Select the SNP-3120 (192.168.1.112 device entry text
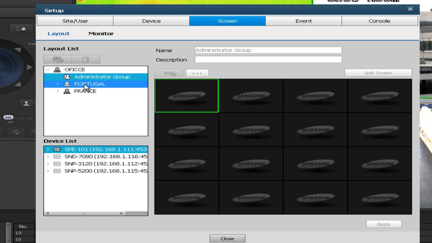The height and width of the screenshot is (243, 432). (106, 164)
